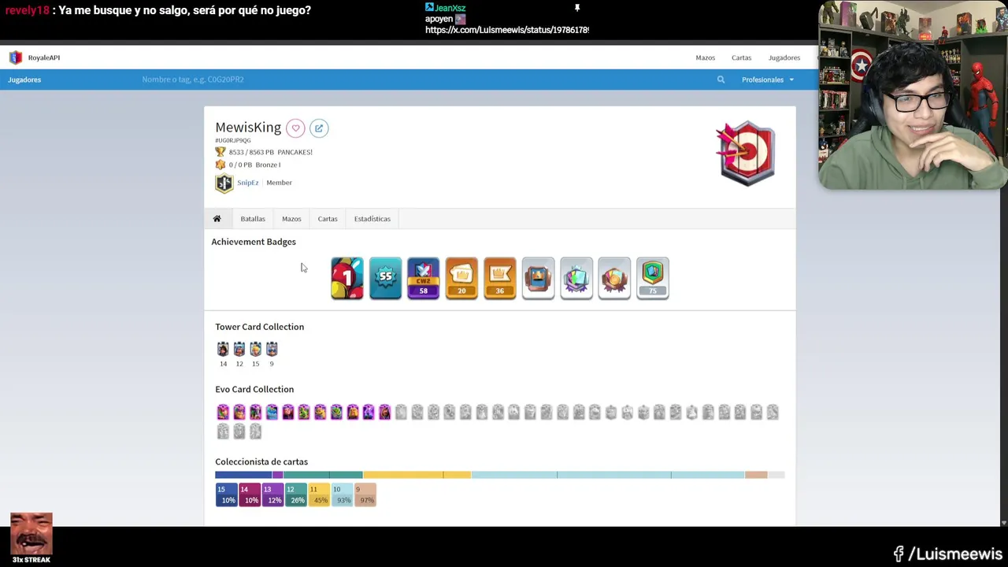1008x567 pixels.
Task: Go to the home tab icon
Action: click(x=217, y=219)
